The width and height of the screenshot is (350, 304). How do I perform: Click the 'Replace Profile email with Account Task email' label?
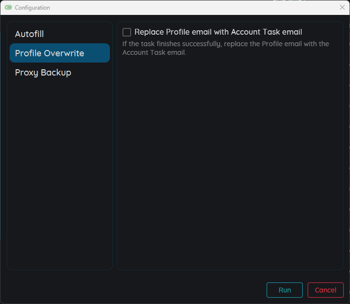click(218, 32)
